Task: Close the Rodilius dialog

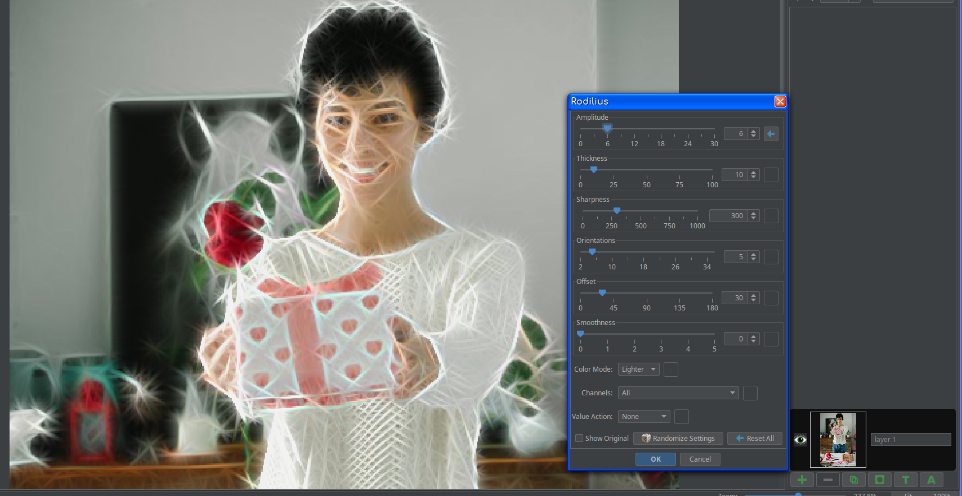Action: 780,101
